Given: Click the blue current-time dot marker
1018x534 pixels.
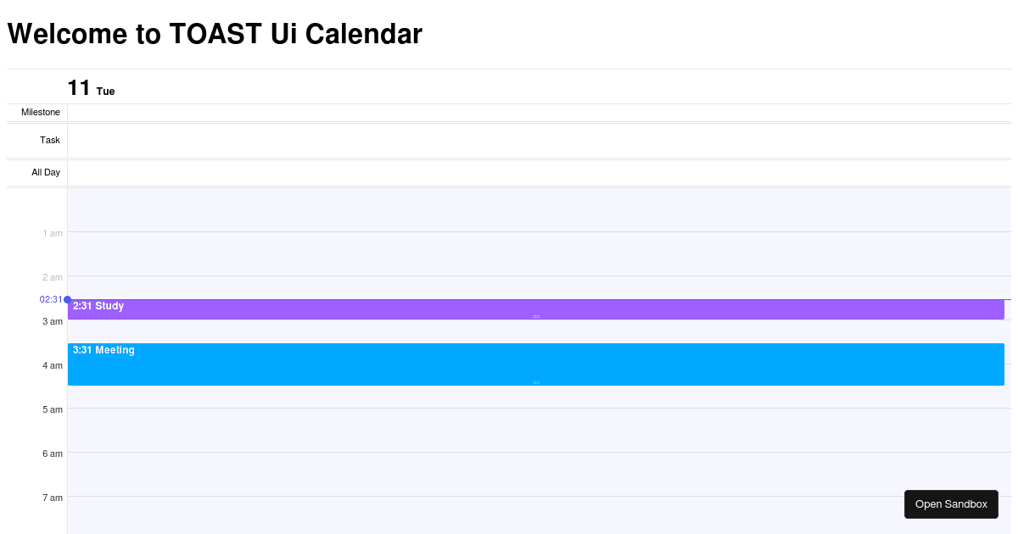Looking at the screenshot, I should pos(66,299).
